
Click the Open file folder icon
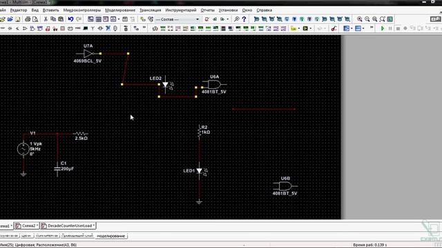pyautogui.click(x=10, y=19)
